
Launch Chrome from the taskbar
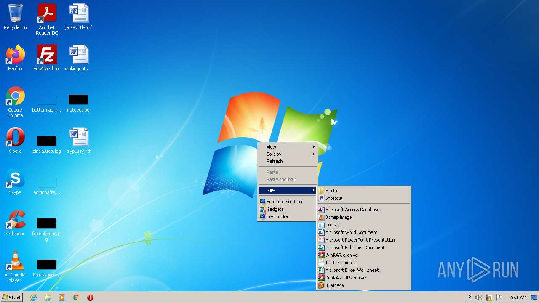pos(76,298)
